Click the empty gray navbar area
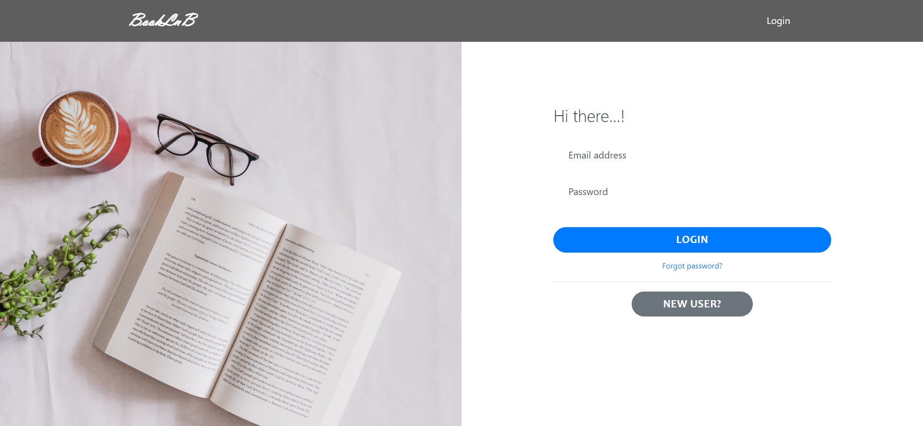Screen dimensions: 923x426 (x=481, y=21)
